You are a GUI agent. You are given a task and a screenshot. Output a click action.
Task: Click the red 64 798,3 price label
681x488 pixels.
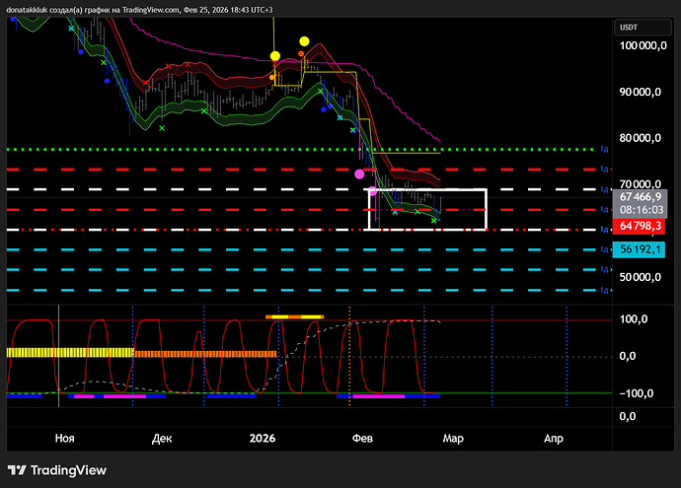pyautogui.click(x=641, y=227)
